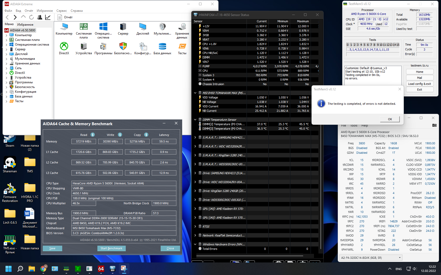The width and height of the screenshot is (441, 275).
Task: Open the Программы icon in AIDA64 main pane
Action: click(103, 48)
